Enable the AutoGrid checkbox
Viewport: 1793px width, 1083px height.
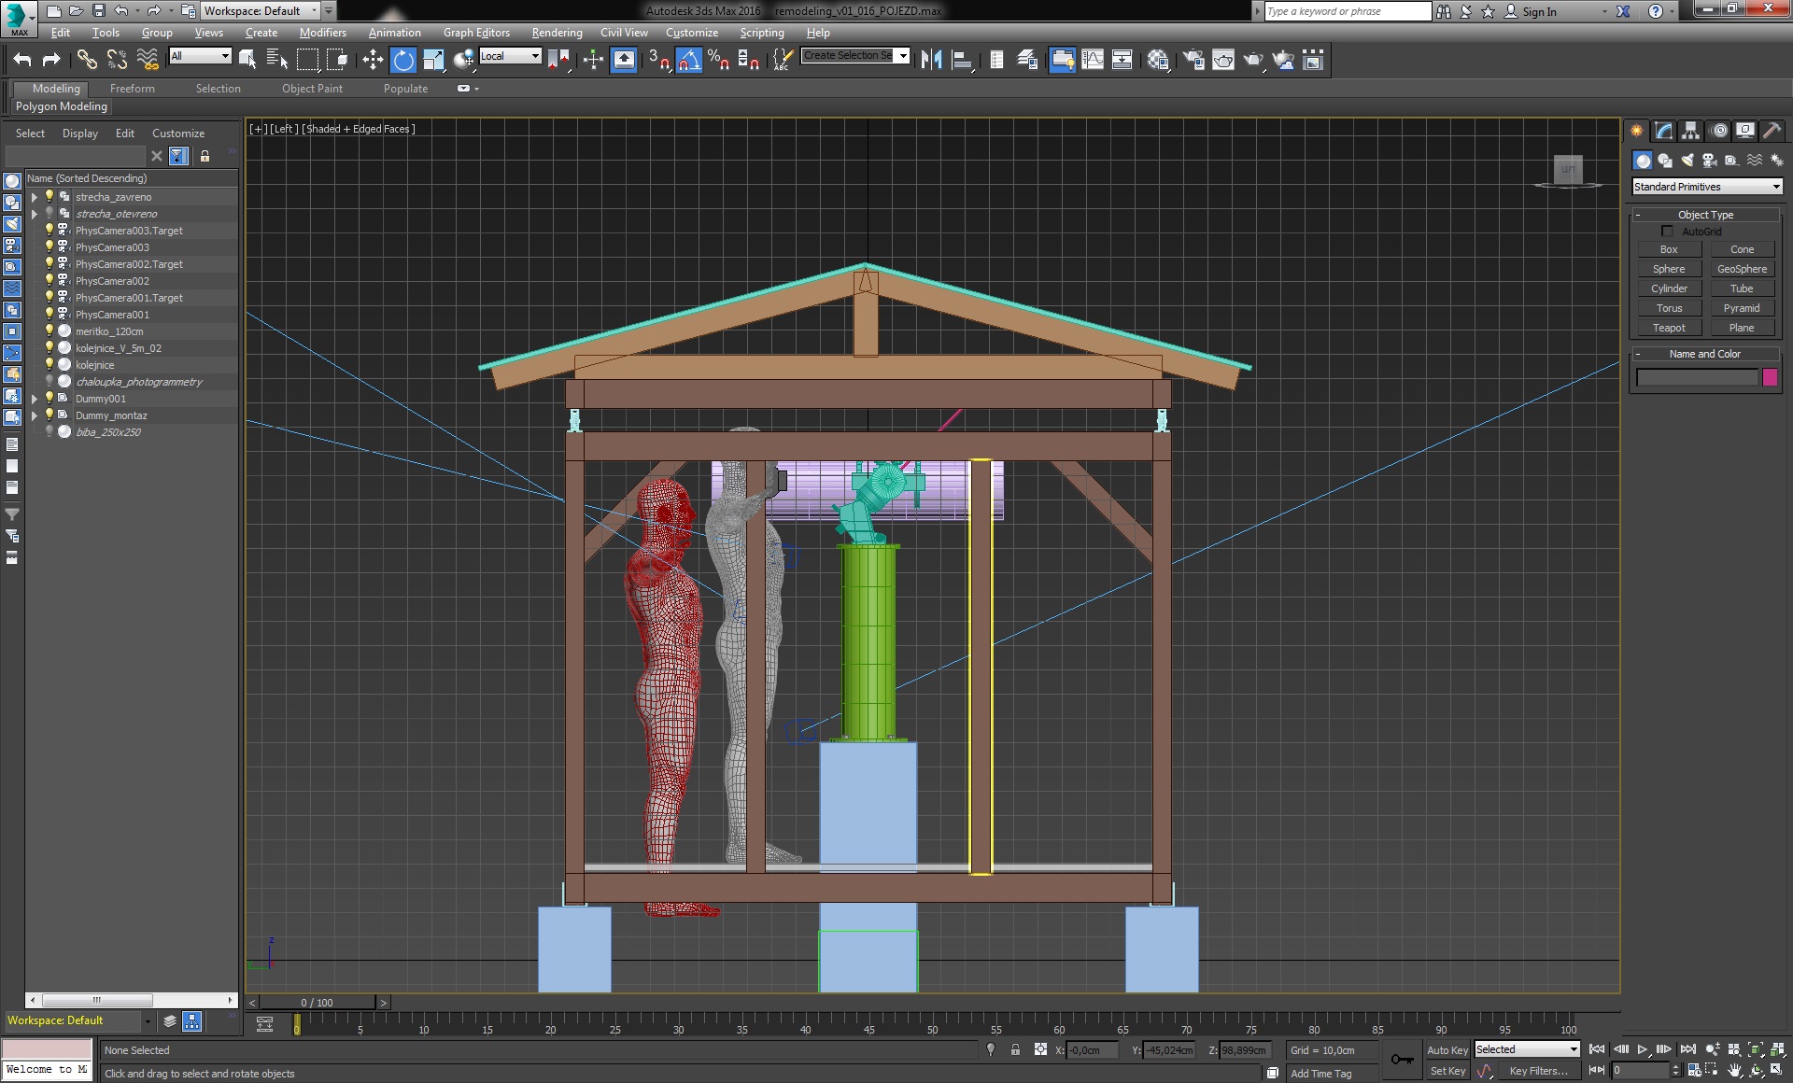1667,231
